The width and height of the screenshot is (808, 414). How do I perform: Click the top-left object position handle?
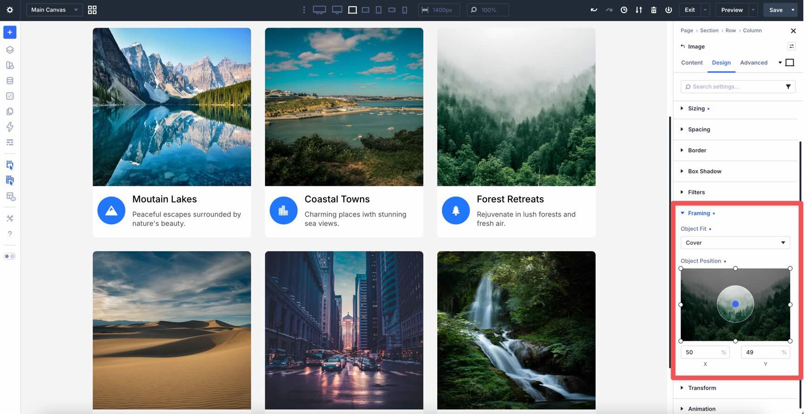click(x=681, y=269)
